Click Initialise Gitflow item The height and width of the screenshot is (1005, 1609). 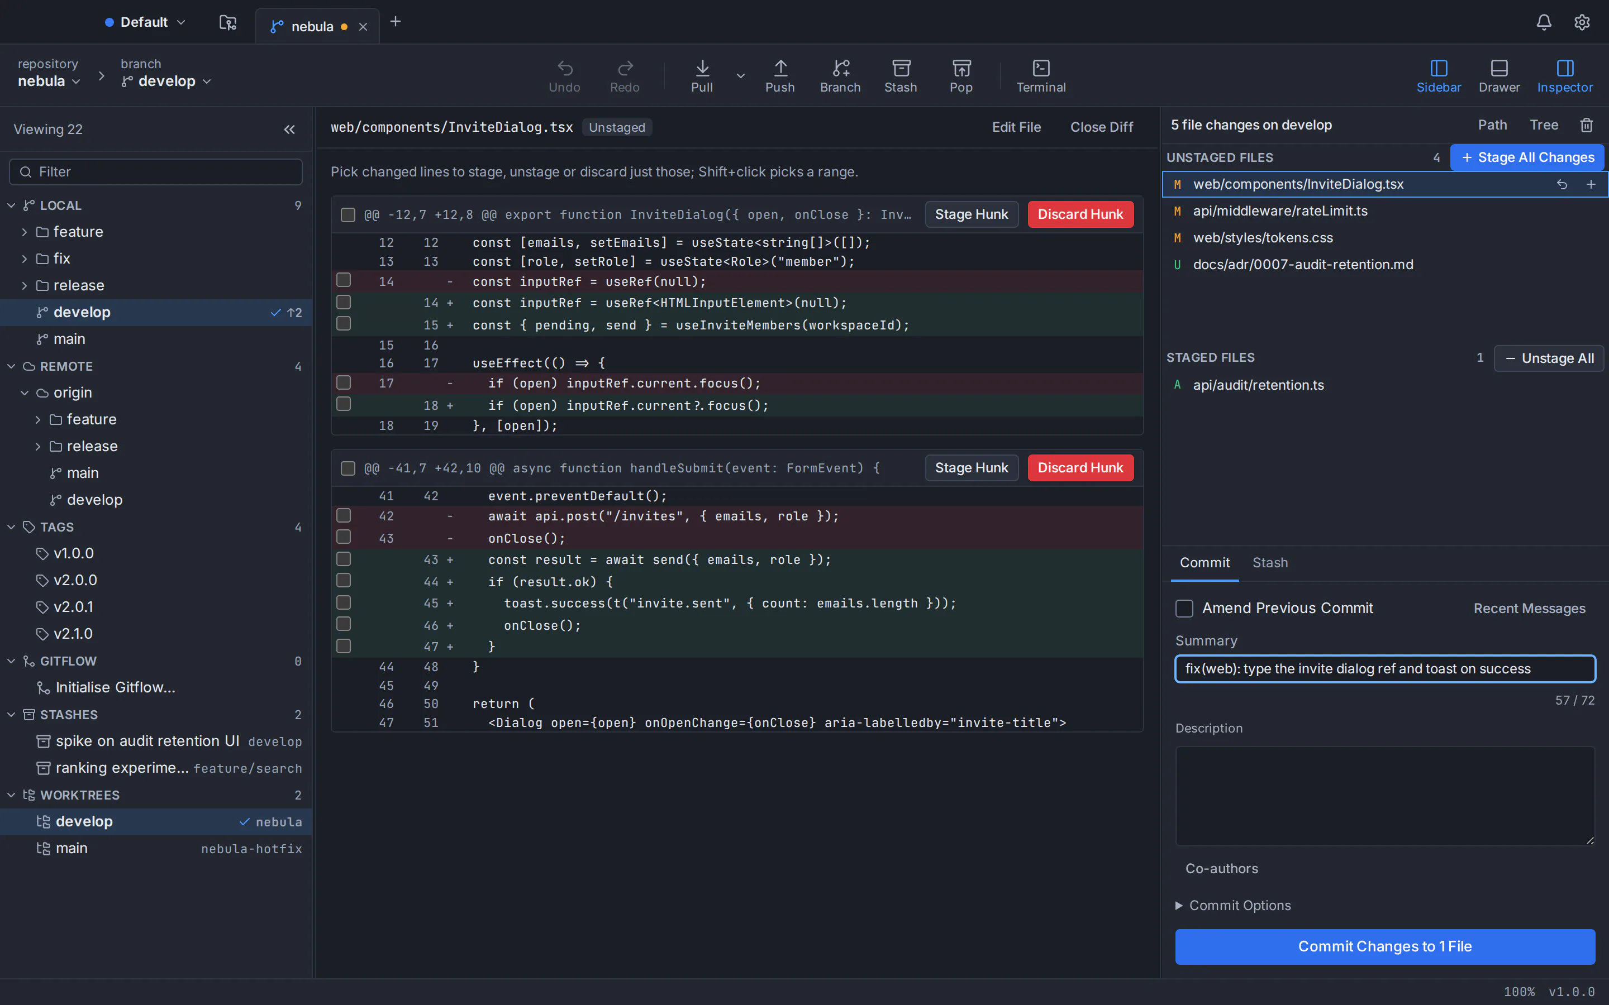click(156, 688)
